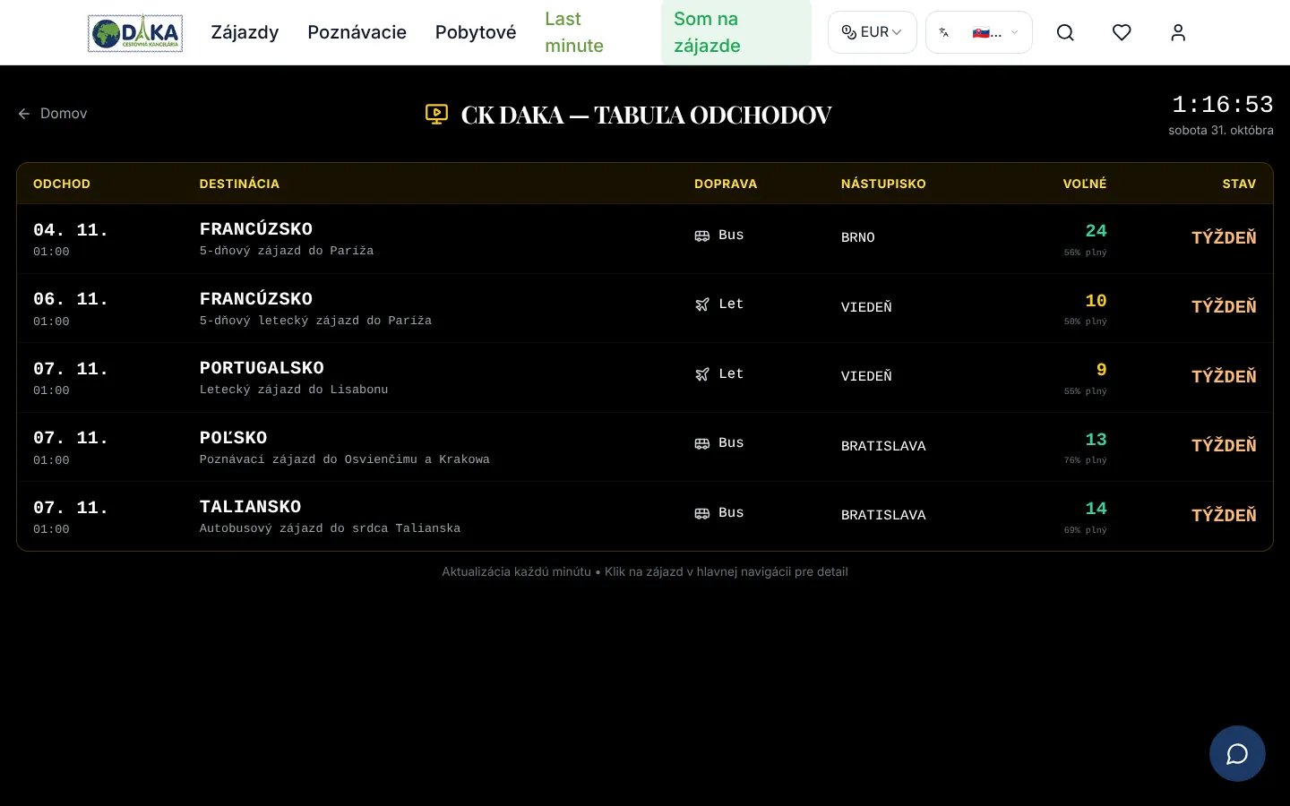Select Pobytové in the navigation
Viewport: 1290px width, 806px height.
tap(476, 32)
